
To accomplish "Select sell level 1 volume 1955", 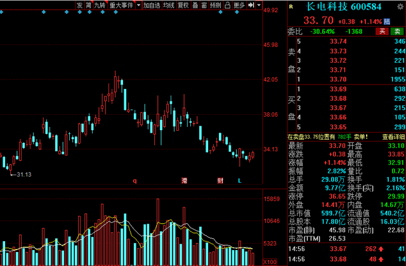I will [398, 79].
